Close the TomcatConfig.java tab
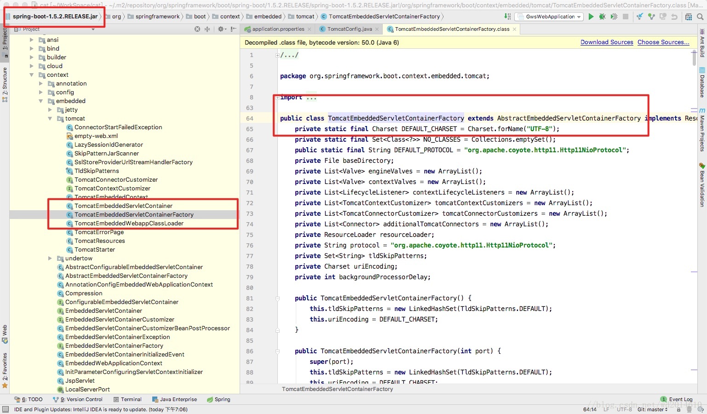Screen dimensions: 707x414 [377, 29]
